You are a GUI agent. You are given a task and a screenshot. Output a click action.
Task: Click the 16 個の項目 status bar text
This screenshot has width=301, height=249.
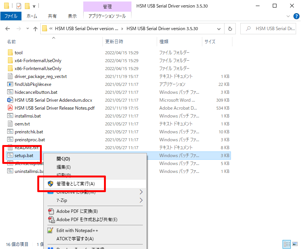click(17, 244)
